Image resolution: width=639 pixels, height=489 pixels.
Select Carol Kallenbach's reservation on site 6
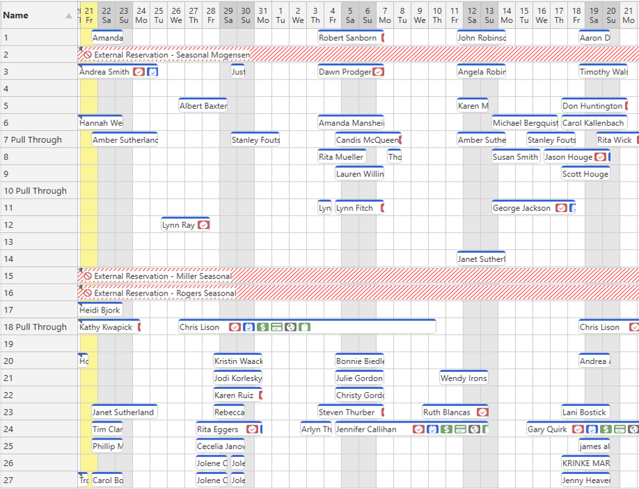594,123
